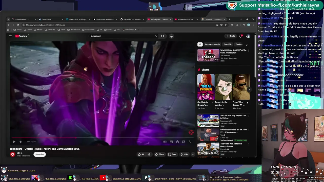Open more actions menu below the video
The image size is (324, 182).
(x=193, y=154)
